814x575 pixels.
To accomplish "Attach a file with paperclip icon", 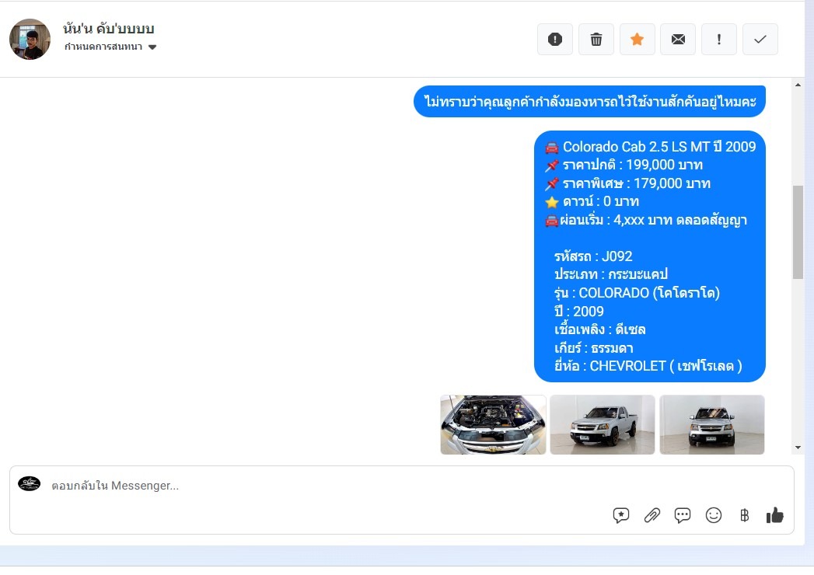I will [652, 515].
